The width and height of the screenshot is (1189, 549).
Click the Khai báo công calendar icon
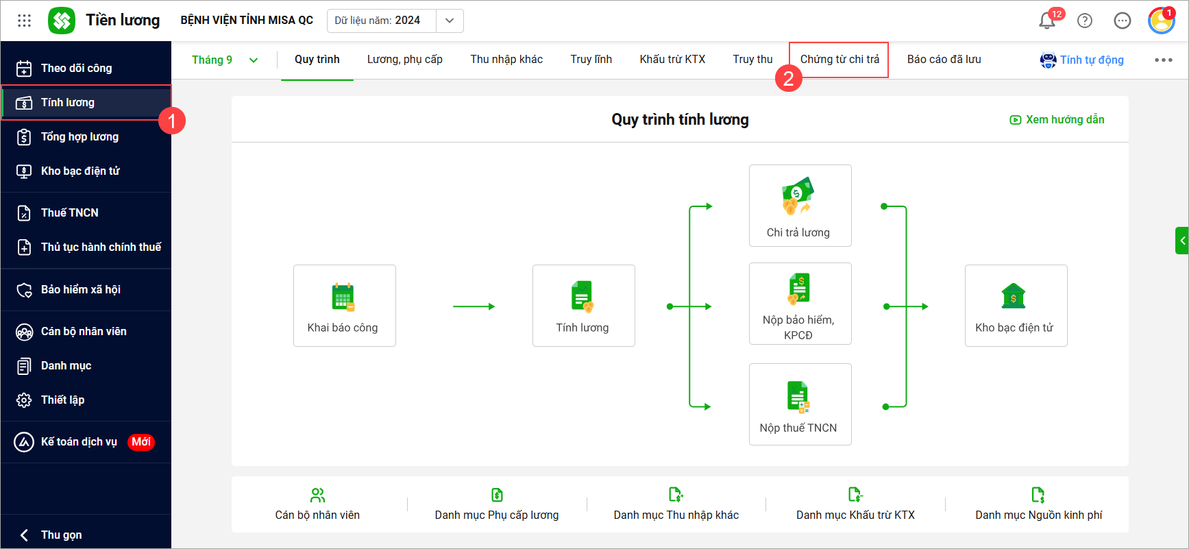(343, 297)
